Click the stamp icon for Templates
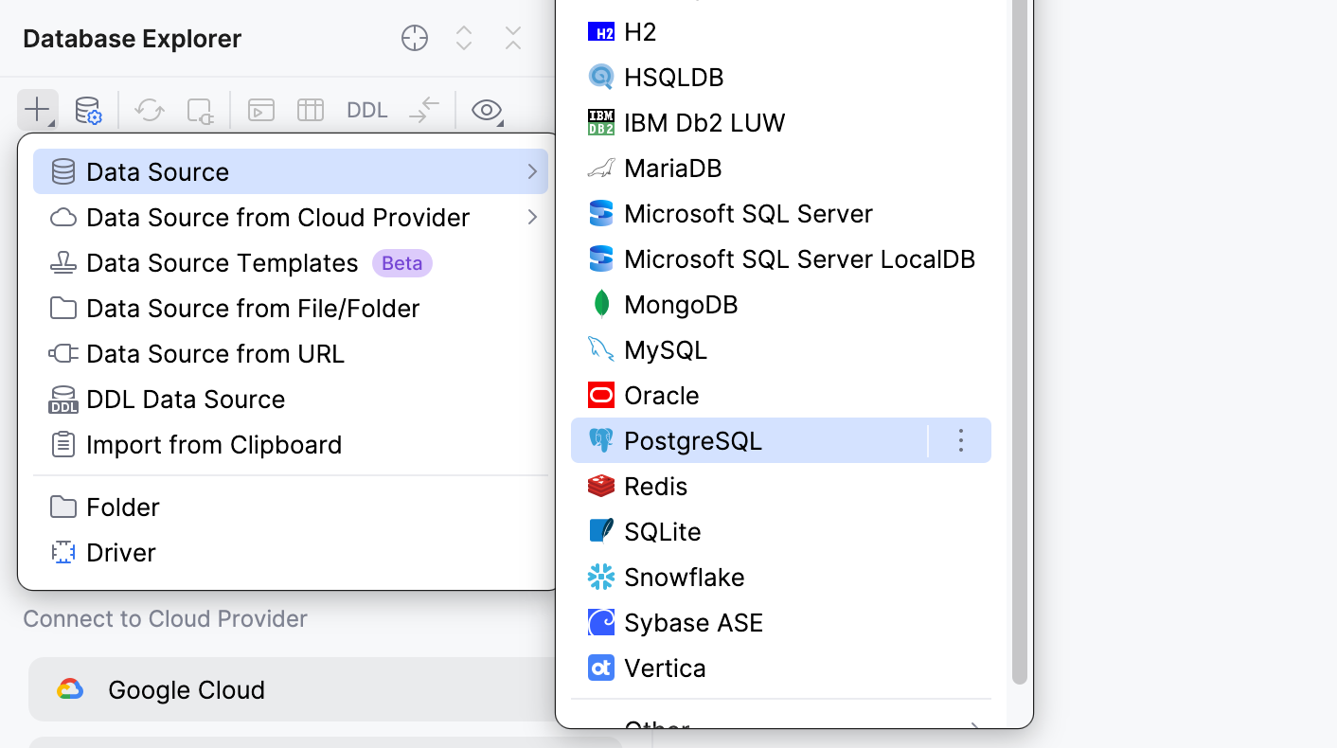This screenshot has height=748, width=1337. tap(63, 262)
